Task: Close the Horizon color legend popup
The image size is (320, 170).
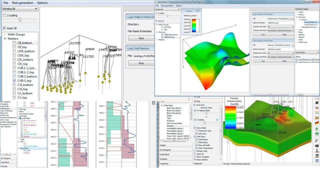Action: click(x=198, y=11)
